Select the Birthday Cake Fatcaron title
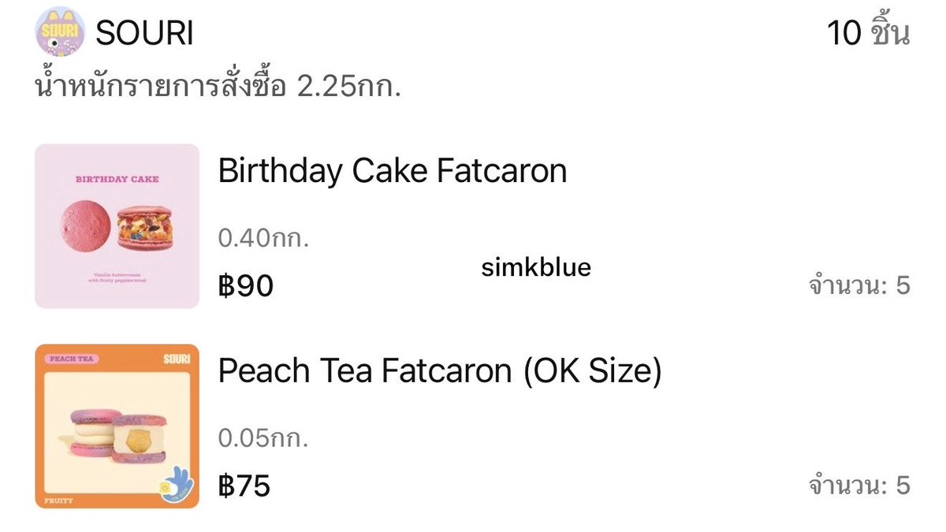 point(393,171)
